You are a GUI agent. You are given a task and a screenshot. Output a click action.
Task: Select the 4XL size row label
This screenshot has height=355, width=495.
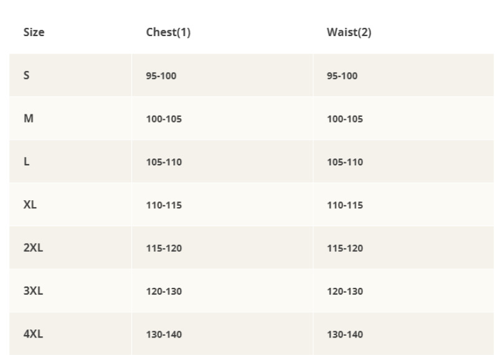pos(33,334)
